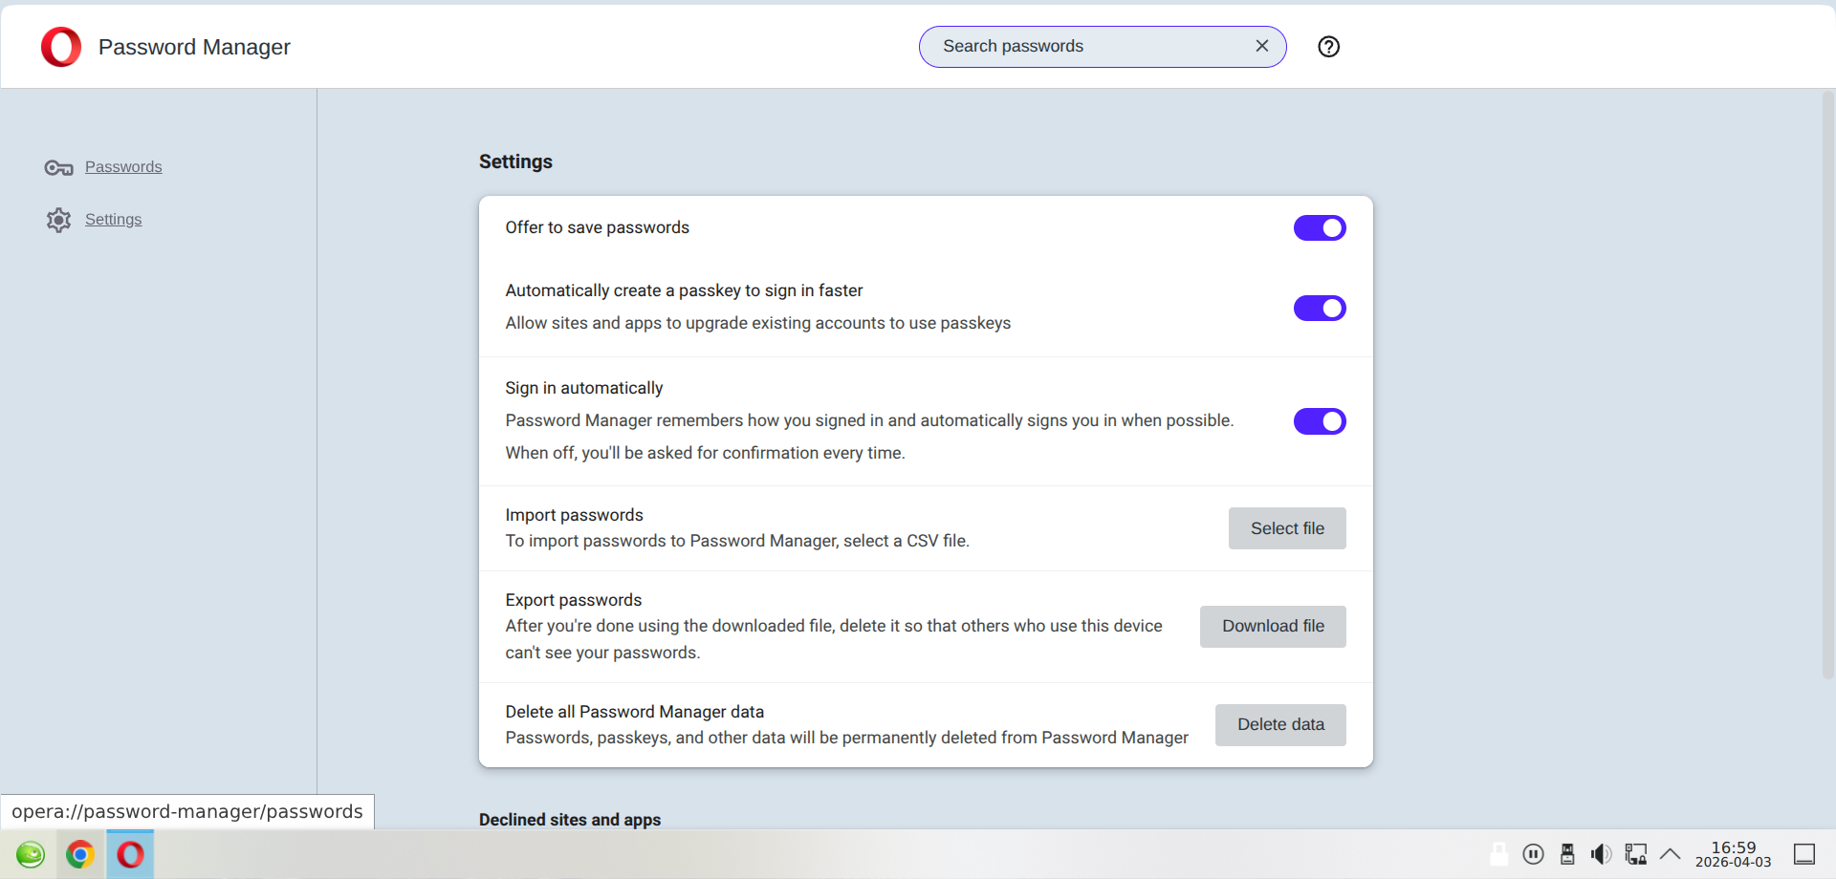Click the Opera taskbar icon
Image resolution: width=1836 pixels, height=879 pixels.
click(x=130, y=853)
